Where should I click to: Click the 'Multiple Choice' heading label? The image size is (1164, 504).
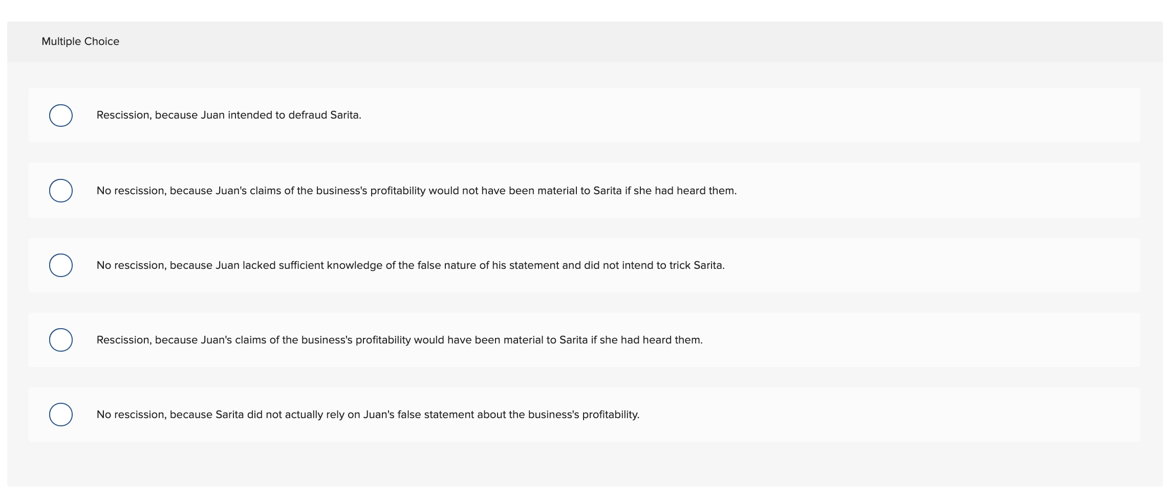coord(80,41)
